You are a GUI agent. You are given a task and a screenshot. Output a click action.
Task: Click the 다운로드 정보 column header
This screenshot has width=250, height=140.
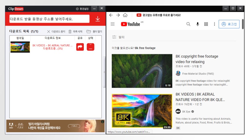[53, 38]
